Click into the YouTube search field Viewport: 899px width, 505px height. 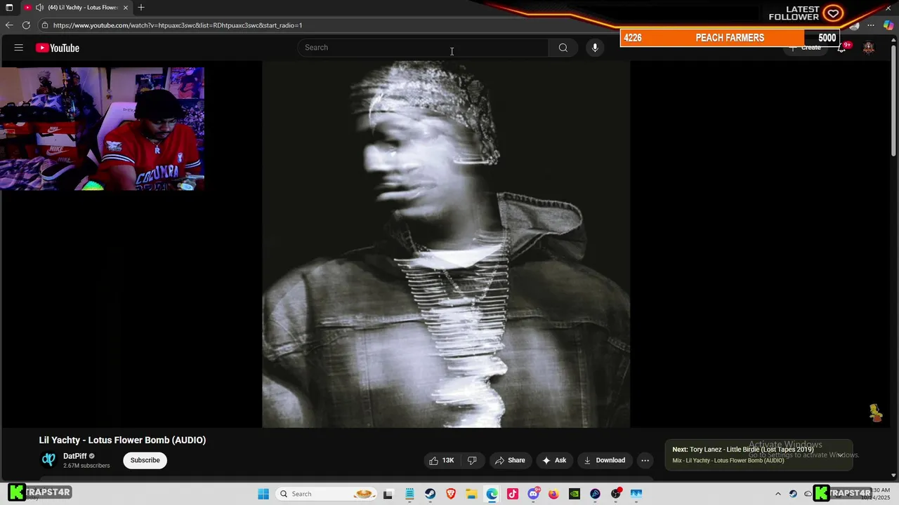pyautogui.click(x=423, y=48)
